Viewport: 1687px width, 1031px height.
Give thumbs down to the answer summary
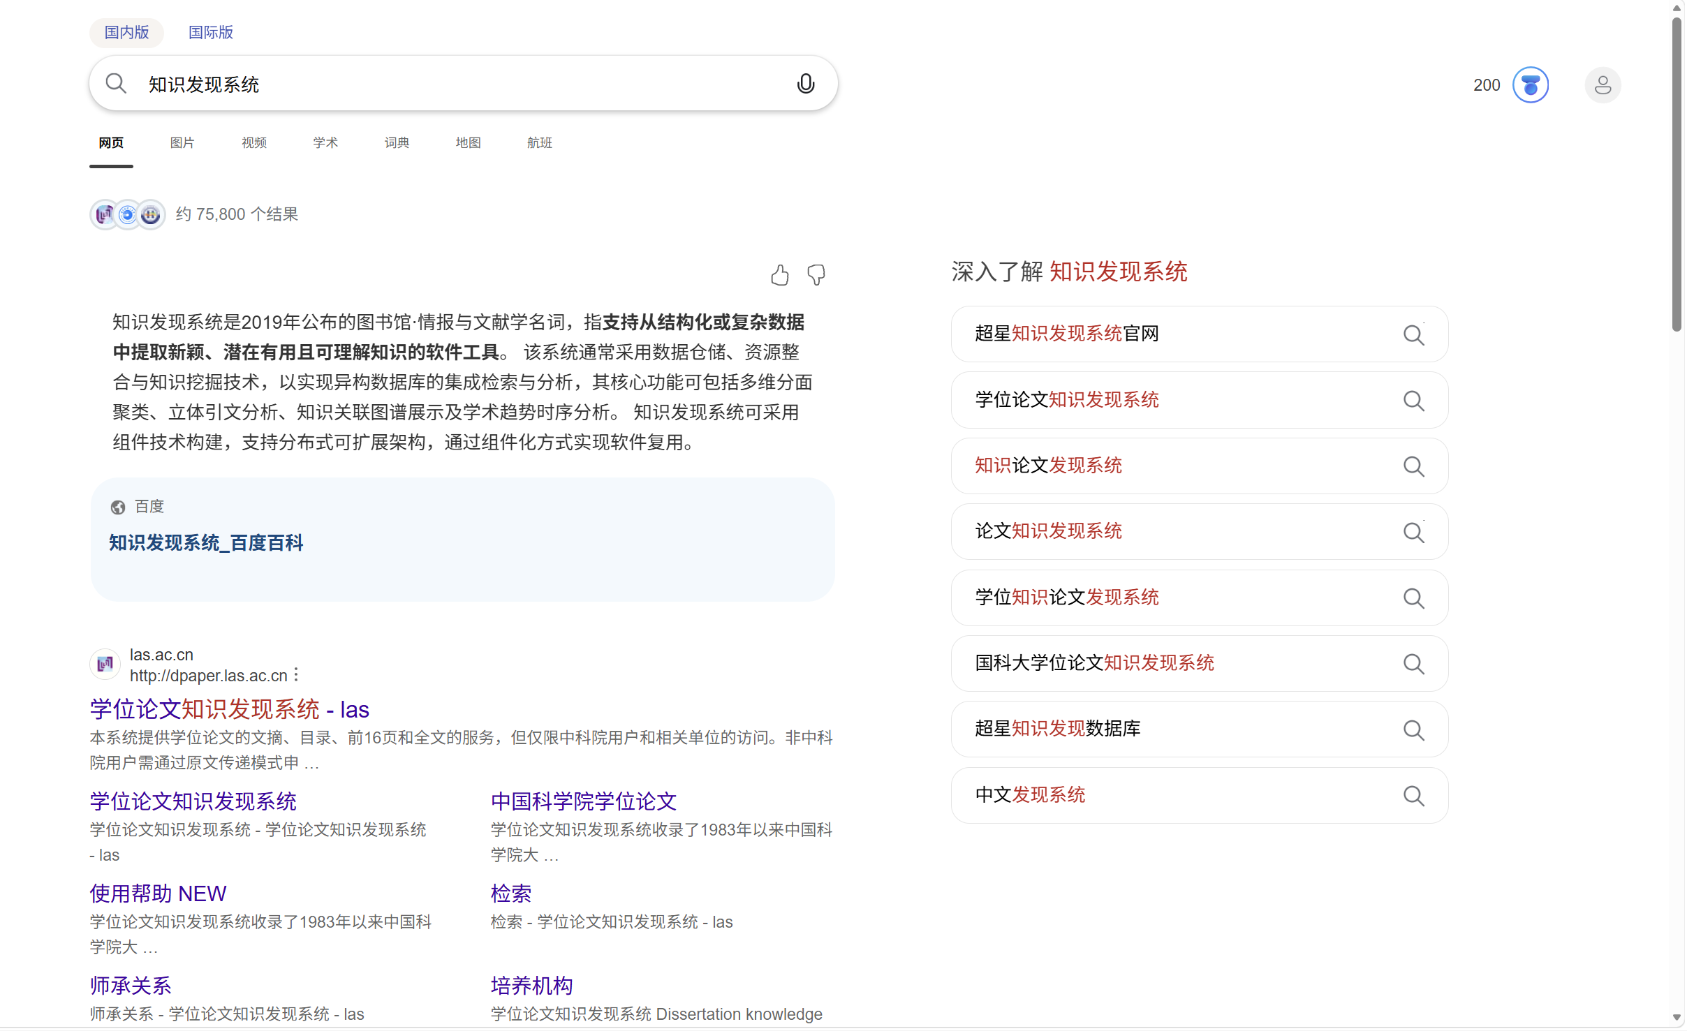point(816,276)
